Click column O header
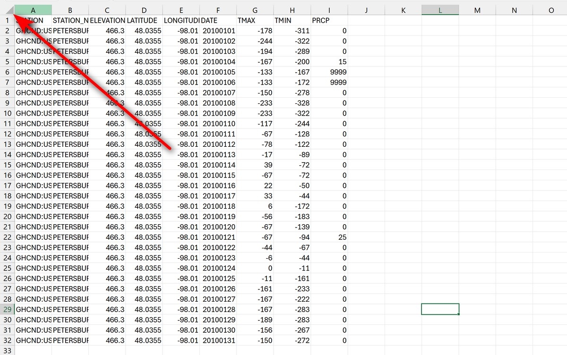The height and width of the screenshot is (355, 567). tap(551, 10)
